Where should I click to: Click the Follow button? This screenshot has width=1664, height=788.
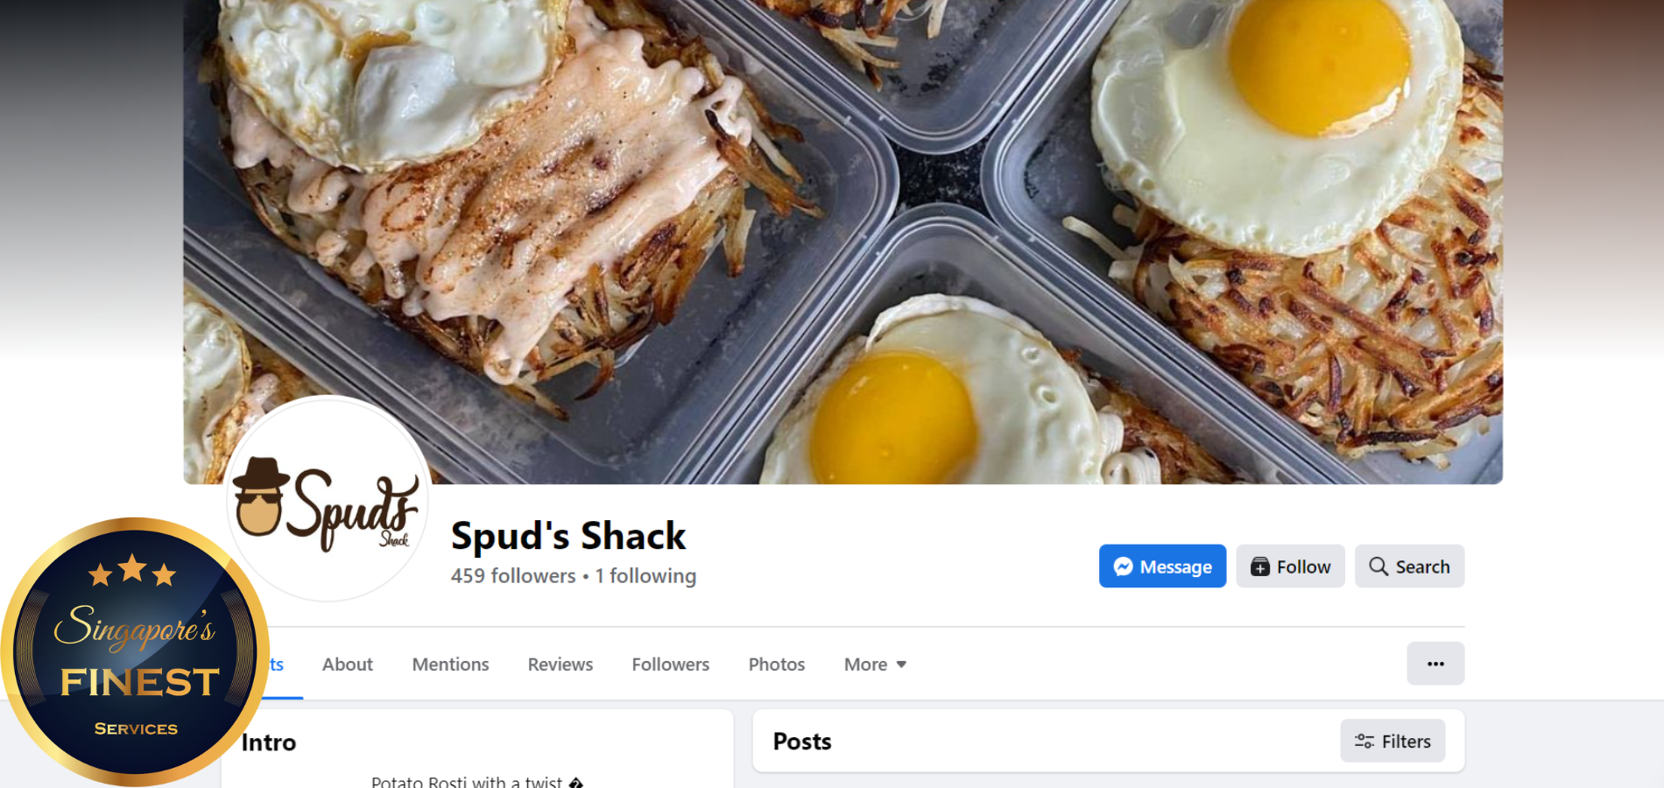pyautogui.click(x=1290, y=566)
